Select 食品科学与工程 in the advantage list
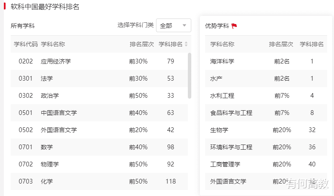The height and width of the screenshot is (196, 334). click(x=231, y=113)
